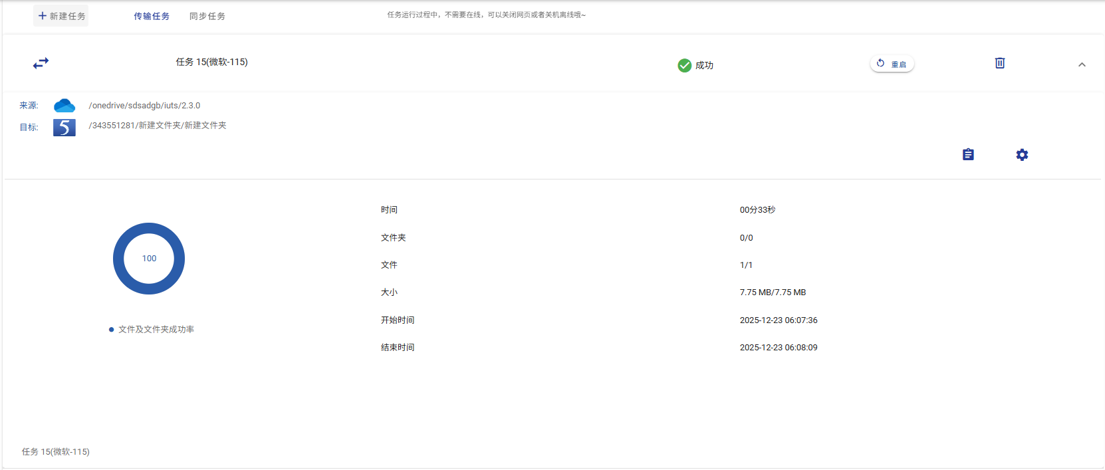Click the plus icon in 新建任务
1105x470 pixels.
[43, 16]
